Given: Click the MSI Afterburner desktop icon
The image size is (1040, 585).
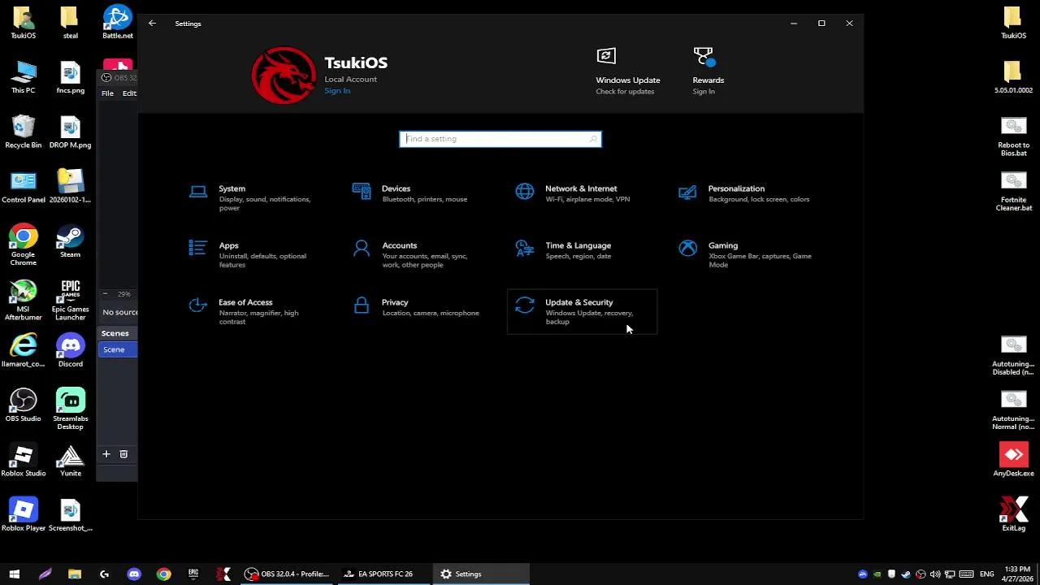Looking at the screenshot, I should [23, 300].
